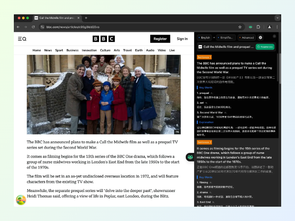The width and height of the screenshot is (295, 221).
Task: Click Key Words heading under Sentence 2
Action: pos(206,177)
